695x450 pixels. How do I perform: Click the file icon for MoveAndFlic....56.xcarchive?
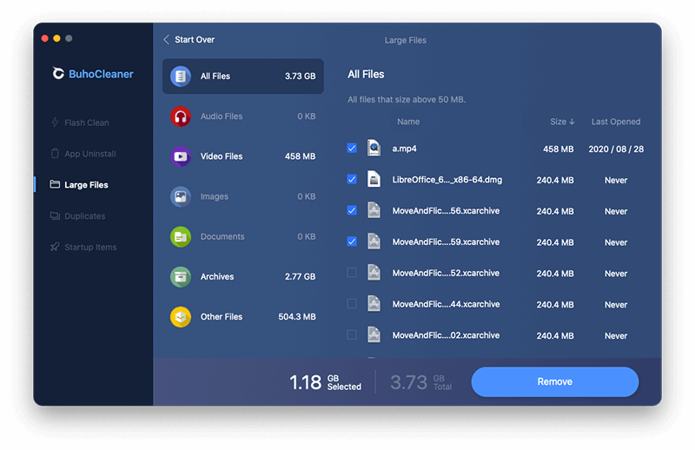tap(374, 210)
